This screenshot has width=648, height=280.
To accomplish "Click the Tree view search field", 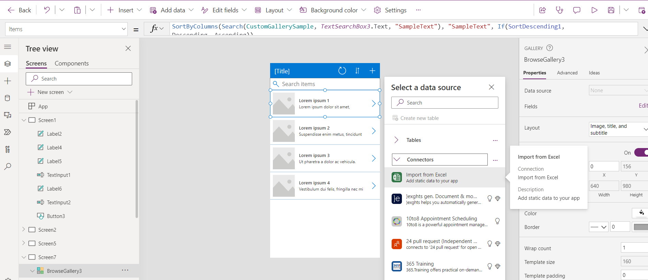I will (79, 78).
